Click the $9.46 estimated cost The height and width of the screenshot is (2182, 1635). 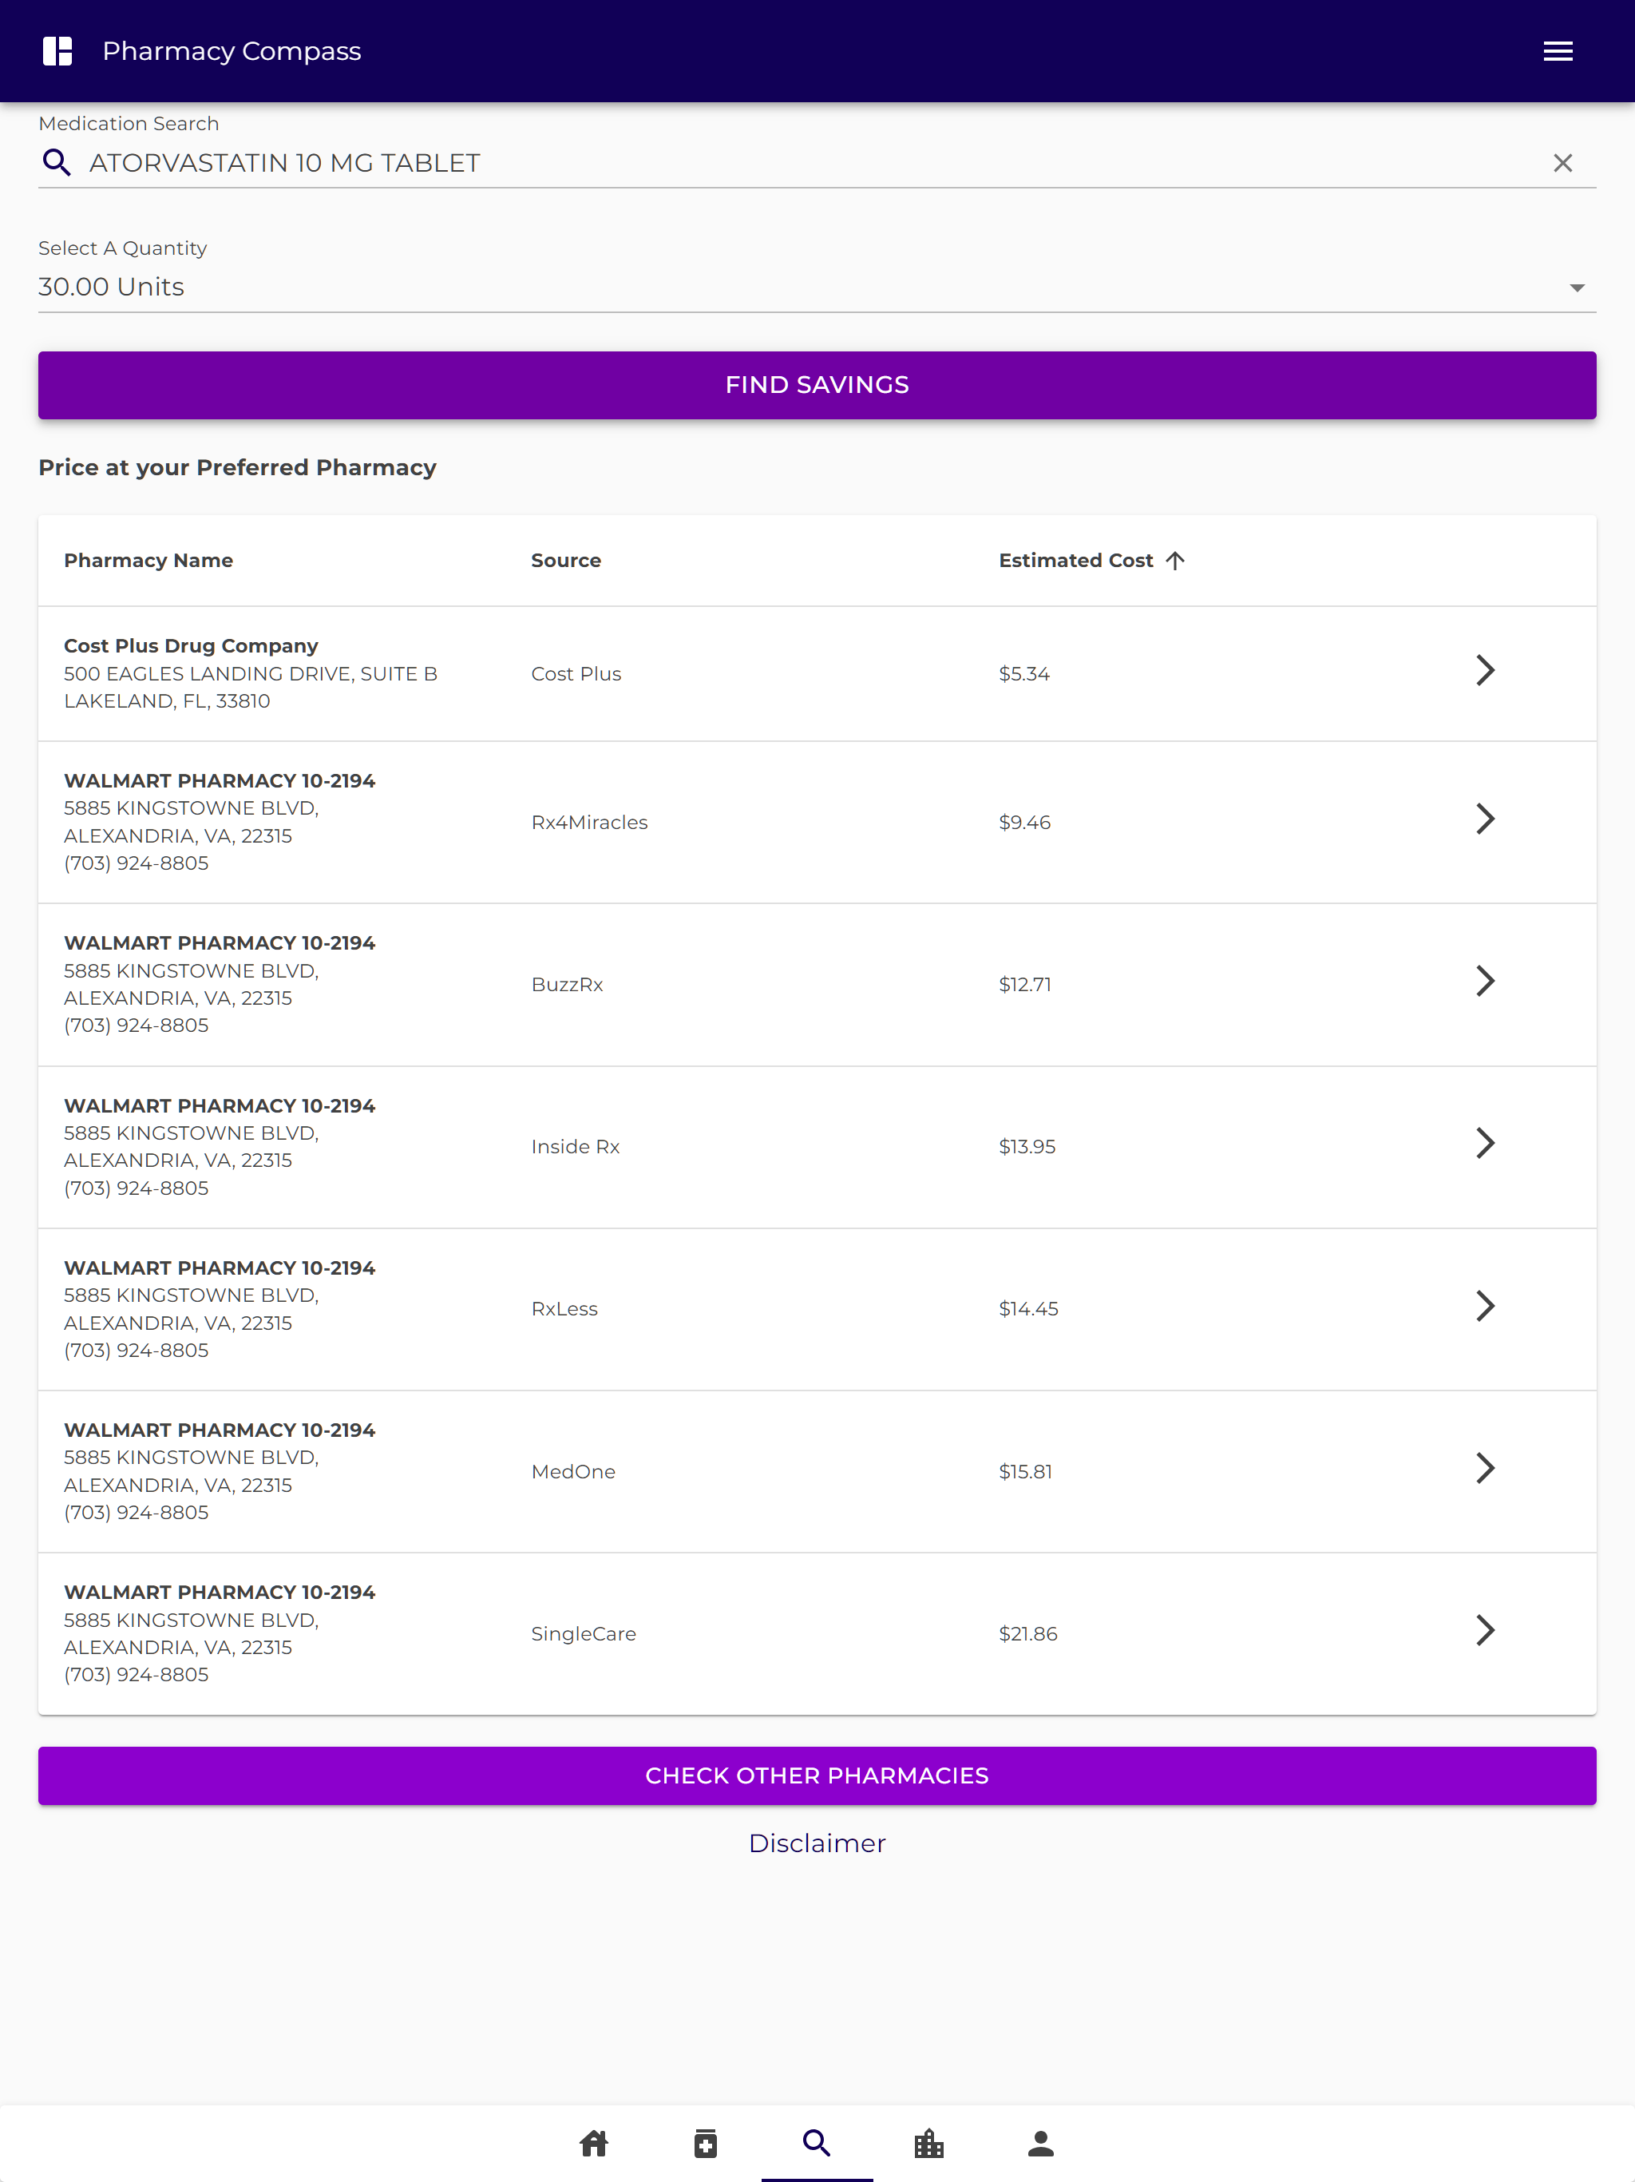point(1024,823)
